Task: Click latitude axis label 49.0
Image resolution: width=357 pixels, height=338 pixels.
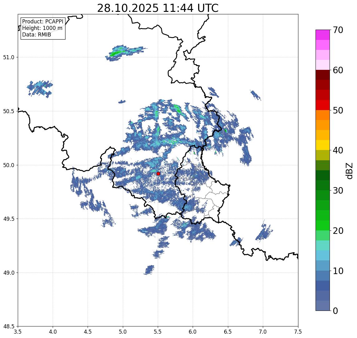Action: pyautogui.click(x=9, y=273)
